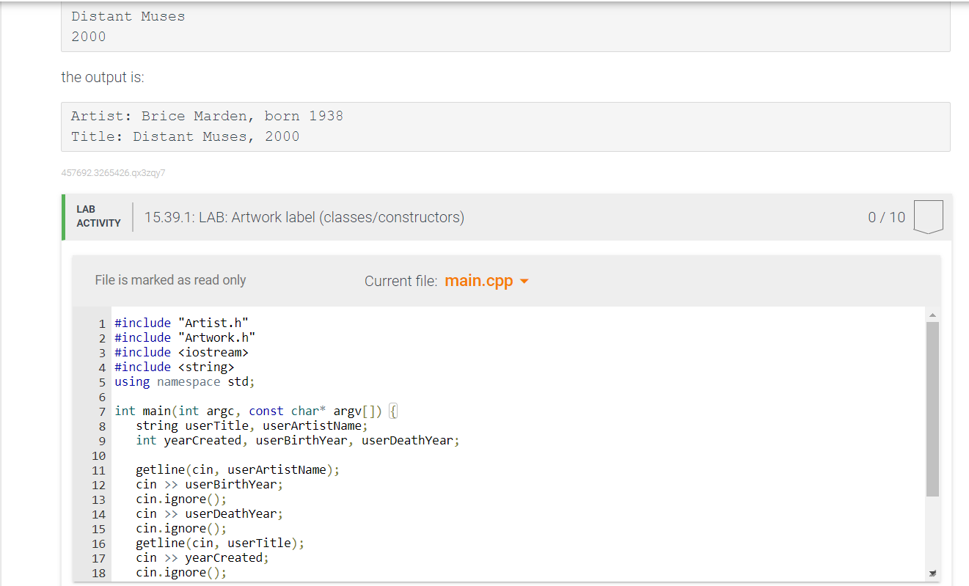Open the Current file dropdown showing main.cpp

(486, 281)
